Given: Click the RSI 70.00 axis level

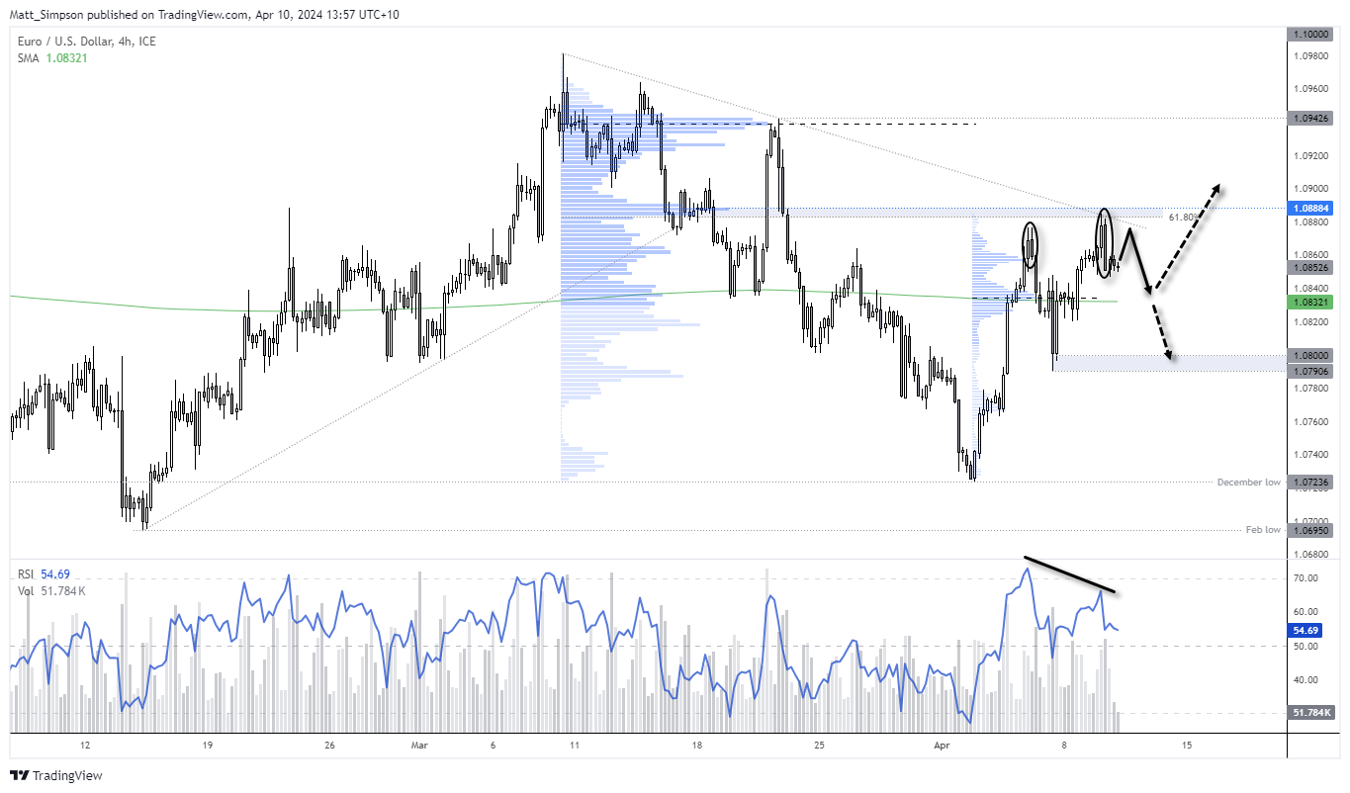Looking at the screenshot, I should [x=1305, y=578].
